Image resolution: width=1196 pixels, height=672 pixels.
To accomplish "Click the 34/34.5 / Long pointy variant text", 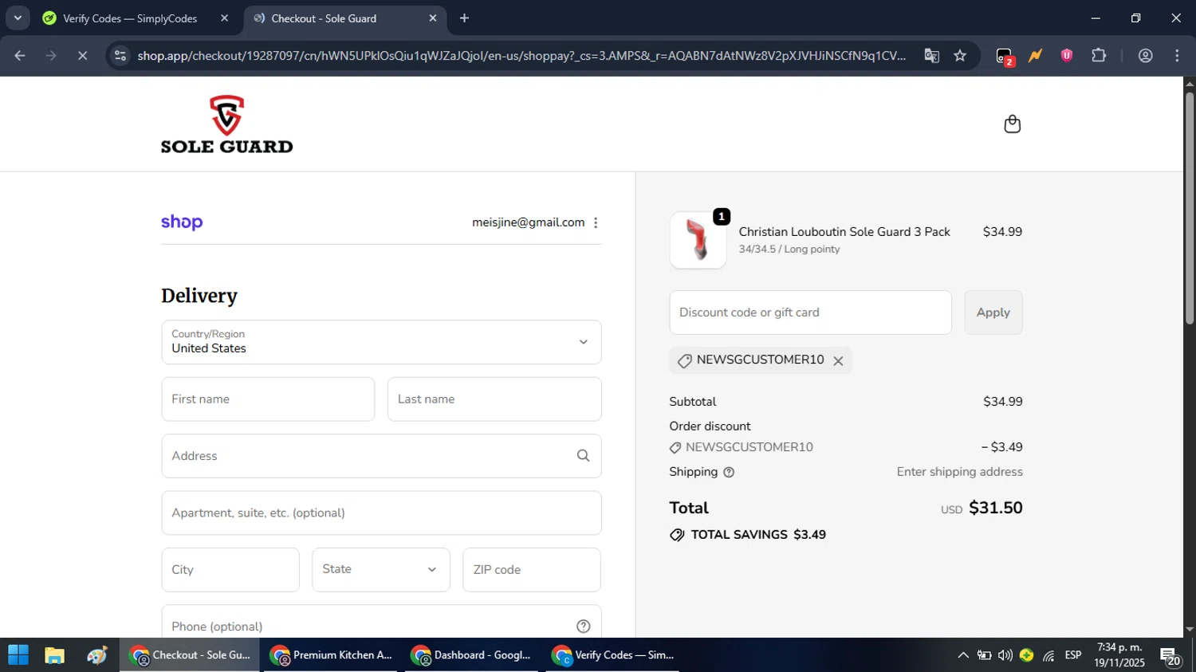I will pos(789,250).
